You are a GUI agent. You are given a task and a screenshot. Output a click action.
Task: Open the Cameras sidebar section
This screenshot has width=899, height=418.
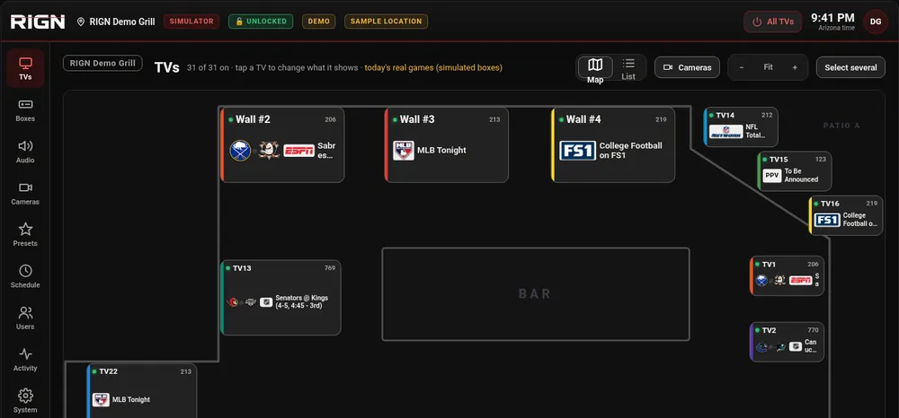pos(25,194)
